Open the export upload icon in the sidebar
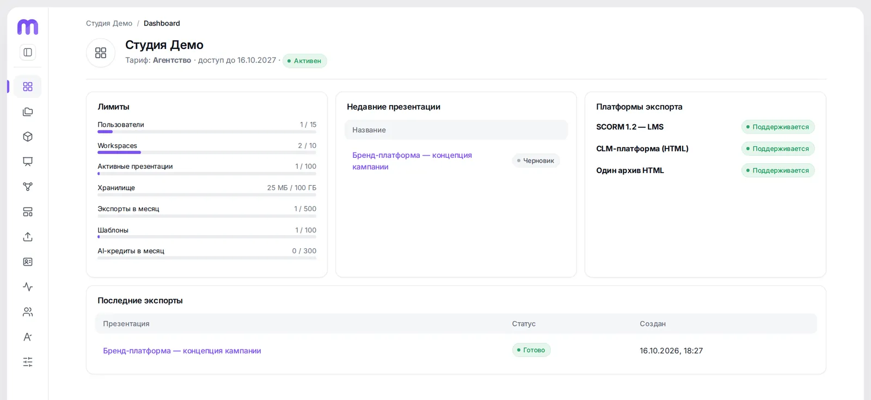Viewport: 871px width, 400px height. (28, 237)
